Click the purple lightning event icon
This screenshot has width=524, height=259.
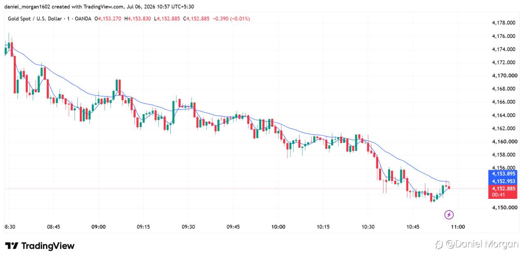click(449, 214)
